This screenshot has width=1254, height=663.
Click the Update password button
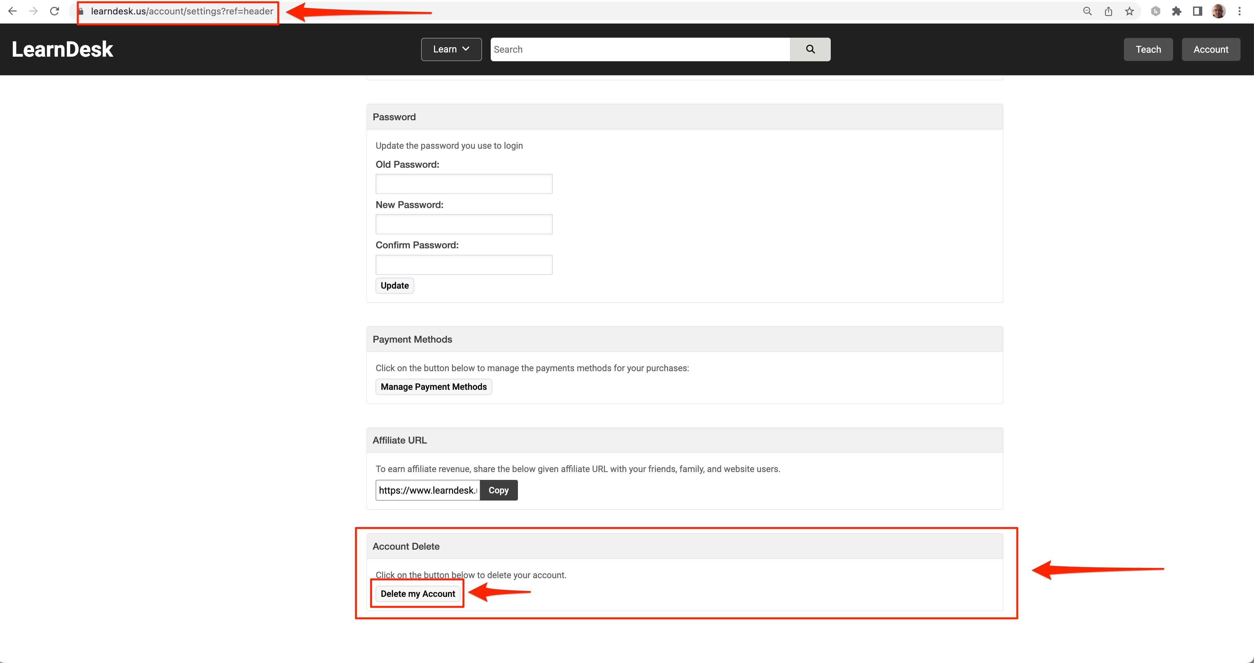[x=395, y=286]
